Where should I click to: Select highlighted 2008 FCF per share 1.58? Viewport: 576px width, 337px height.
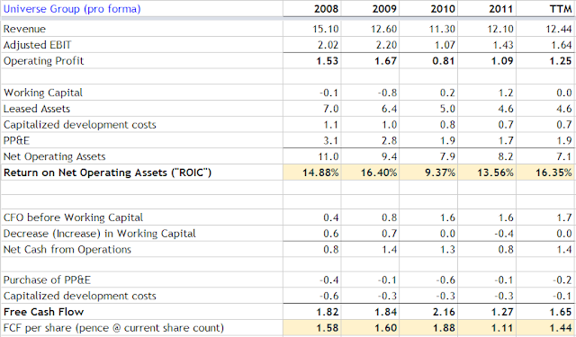(x=312, y=328)
